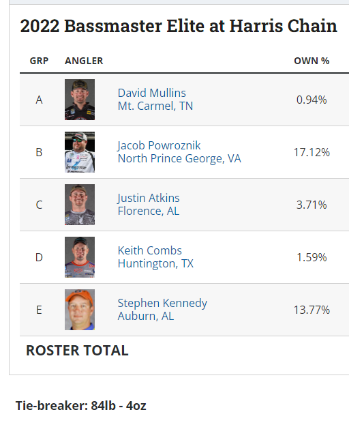Open David Mullins angler profile photo

[80, 100]
